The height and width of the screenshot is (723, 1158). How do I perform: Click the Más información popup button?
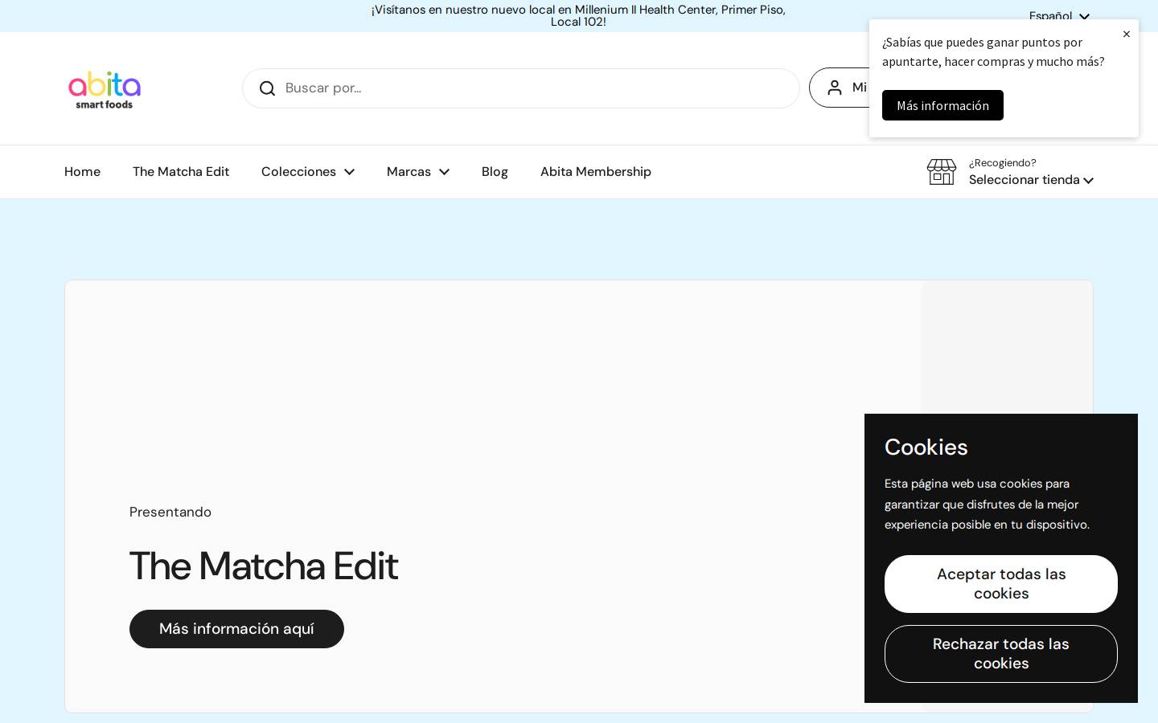pos(942,105)
